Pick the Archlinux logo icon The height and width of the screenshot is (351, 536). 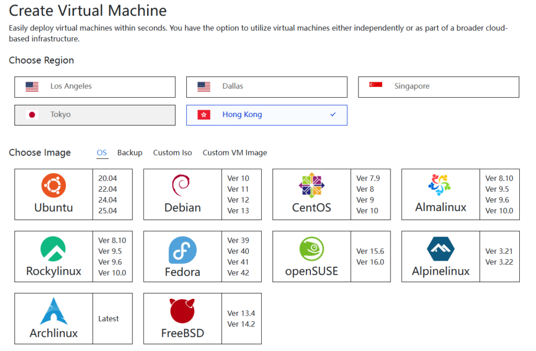[x=53, y=311]
